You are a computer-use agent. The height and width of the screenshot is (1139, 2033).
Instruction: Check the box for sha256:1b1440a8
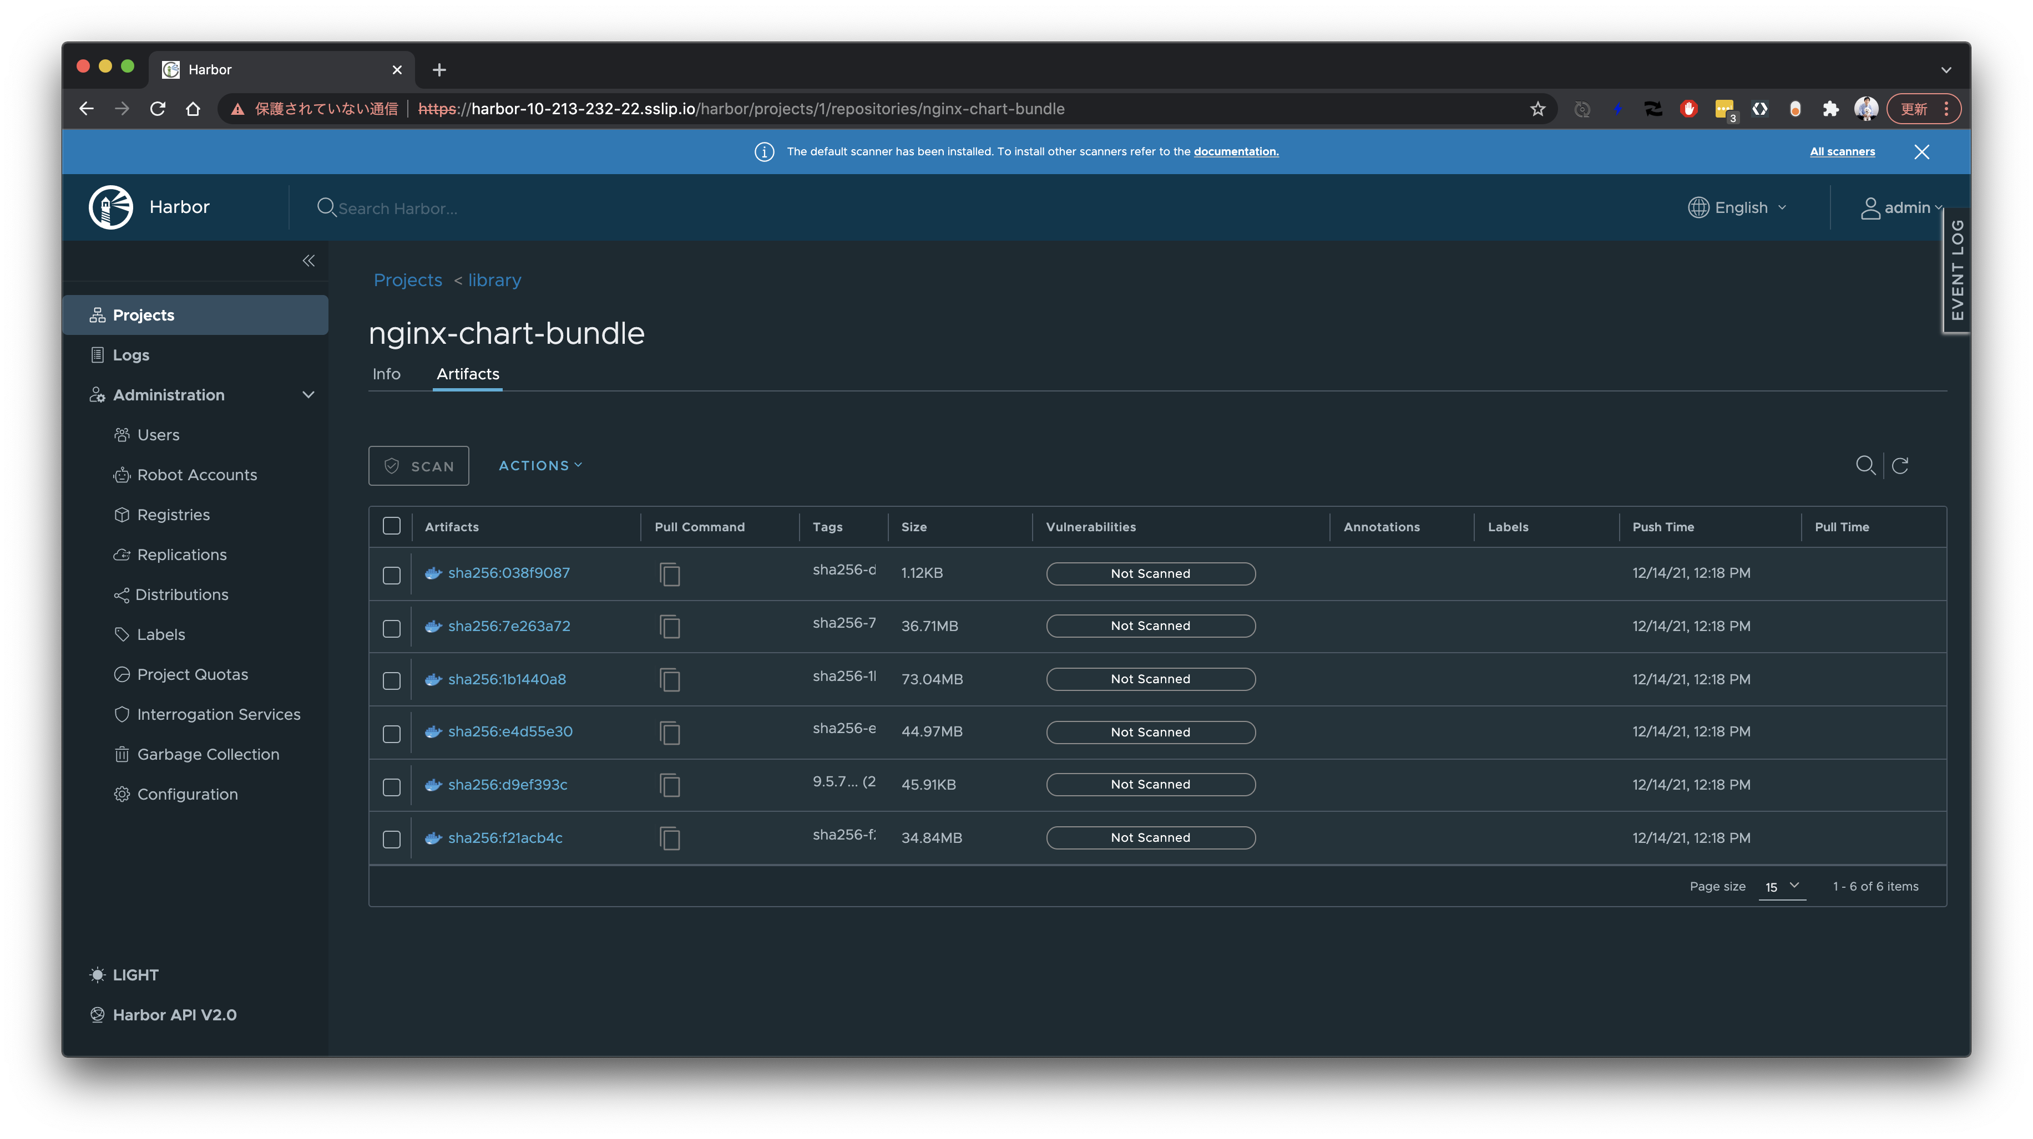click(391, 681)
